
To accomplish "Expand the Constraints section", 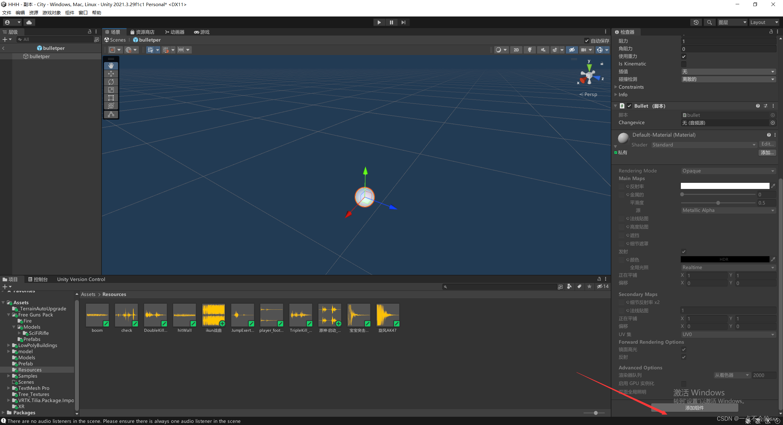I will [616, 87].
